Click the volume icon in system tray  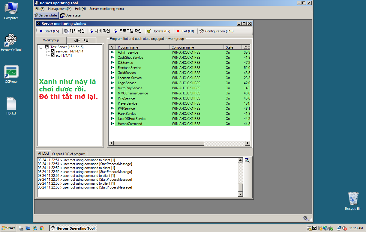345,228
